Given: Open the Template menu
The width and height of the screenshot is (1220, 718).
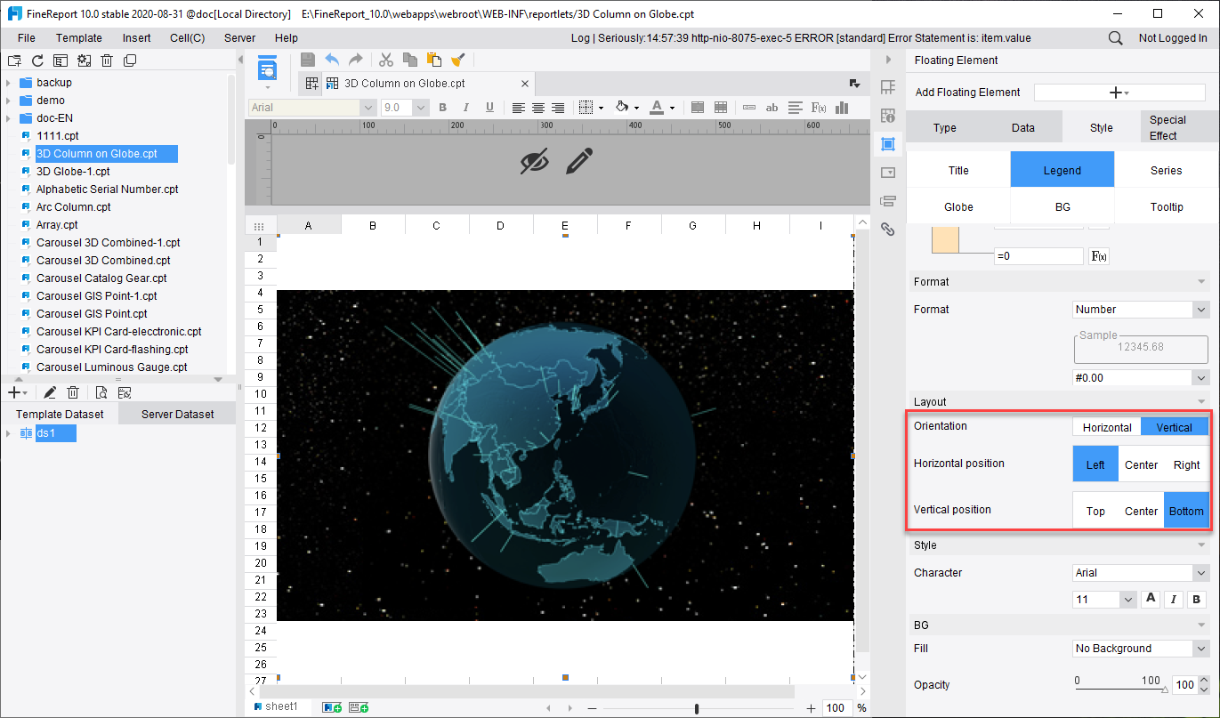Looking at the screenshot, I should tap(79, 38).
